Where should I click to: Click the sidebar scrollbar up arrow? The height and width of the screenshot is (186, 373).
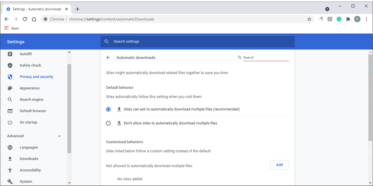(69, 52)
